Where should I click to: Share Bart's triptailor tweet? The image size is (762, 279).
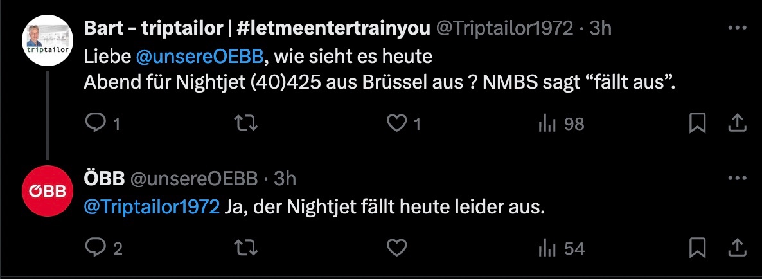click(738, 123)
